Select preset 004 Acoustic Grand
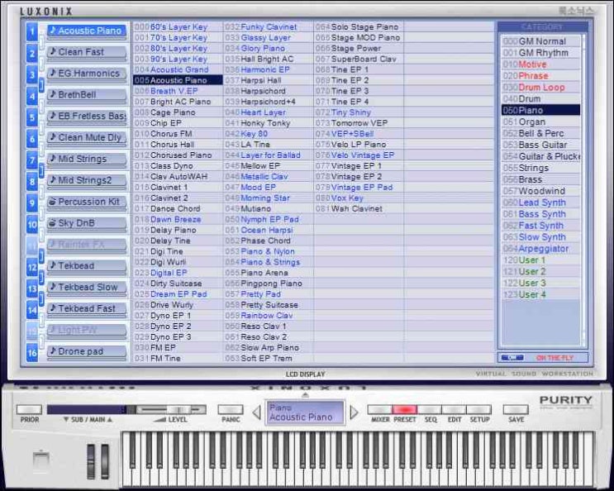The height and width of the screenshot is (491, 614). click(x=178, y=70)
